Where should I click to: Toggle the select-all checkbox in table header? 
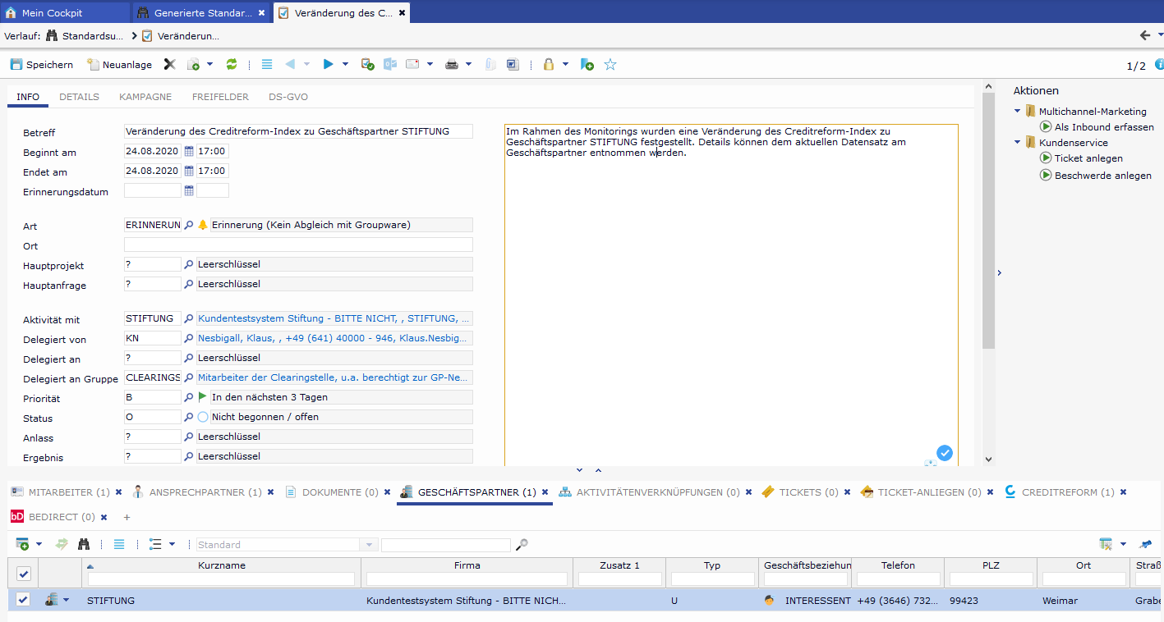click(23, 574)
